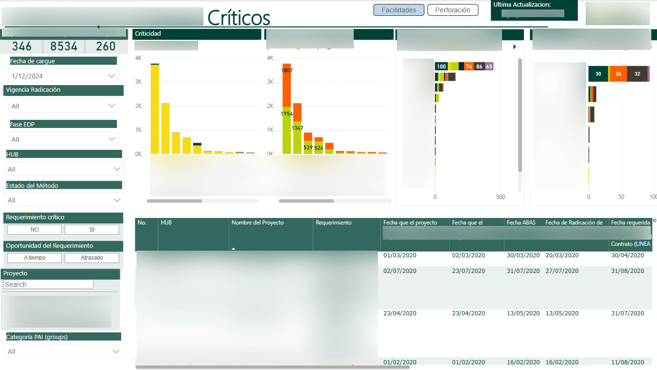
Task: Click the Fecha ABAS column header
Action: [521, 223]
